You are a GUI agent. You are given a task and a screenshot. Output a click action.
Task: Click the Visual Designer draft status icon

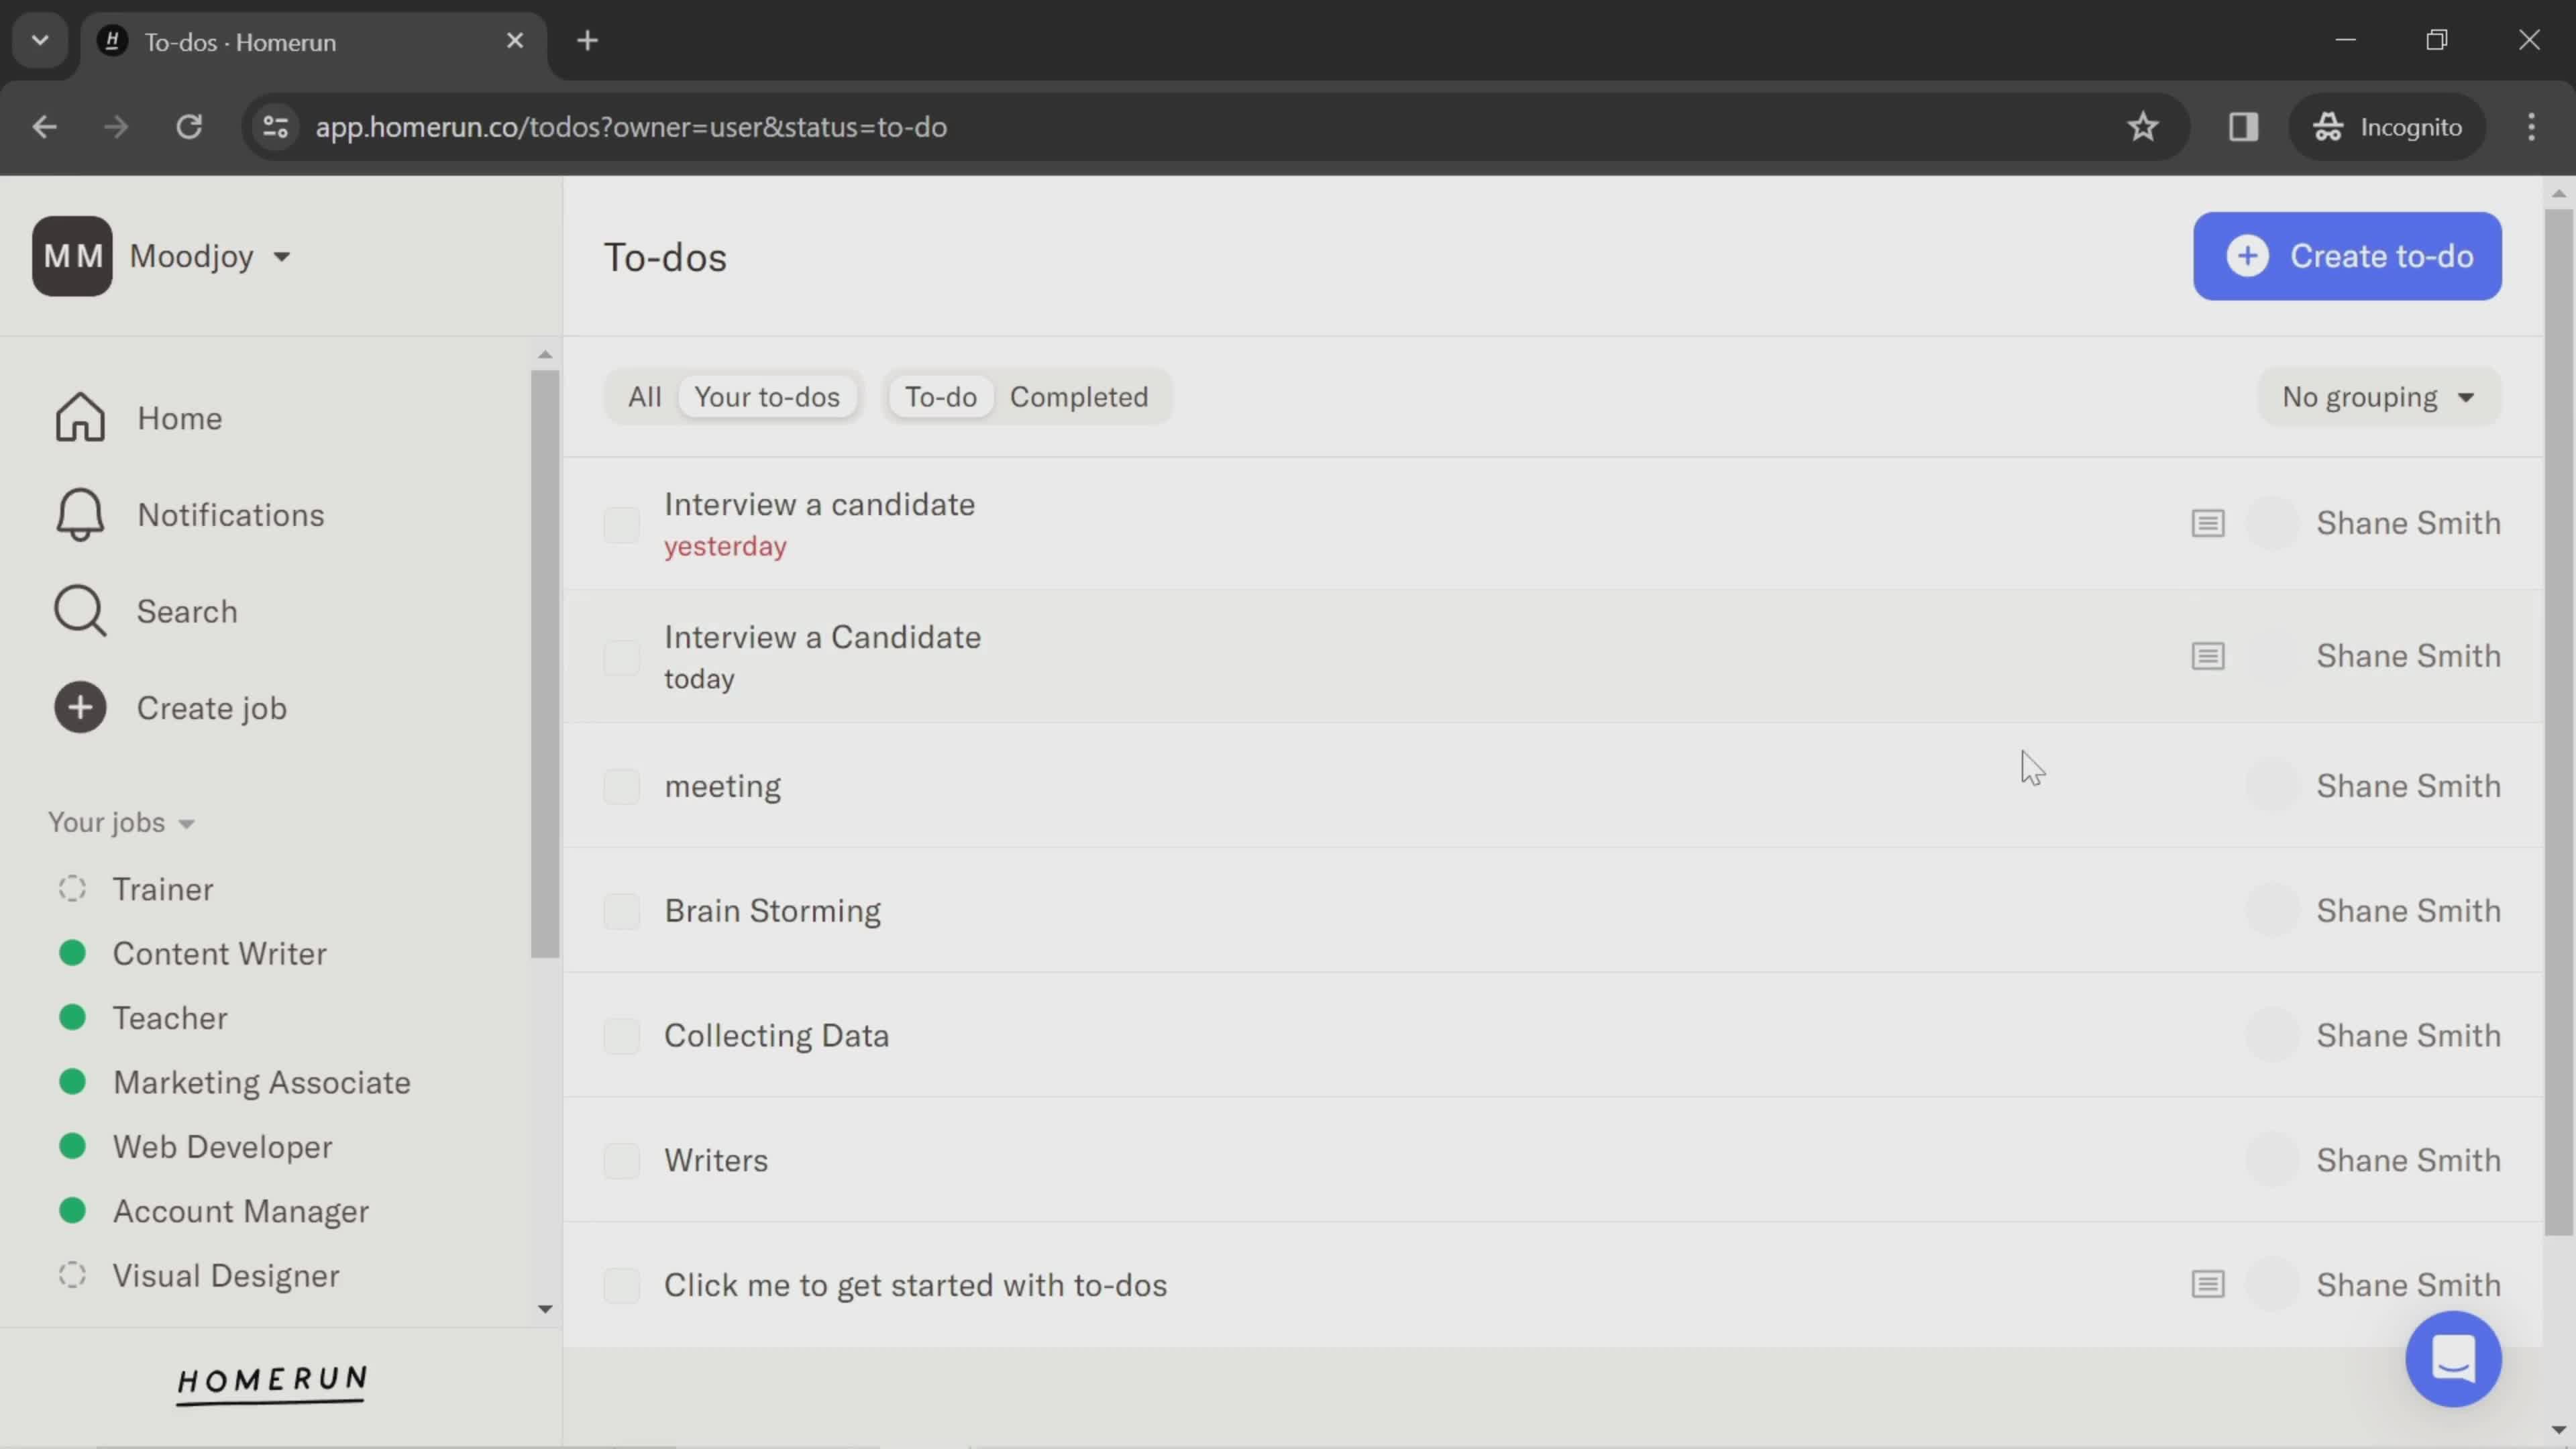(72, 1274)
